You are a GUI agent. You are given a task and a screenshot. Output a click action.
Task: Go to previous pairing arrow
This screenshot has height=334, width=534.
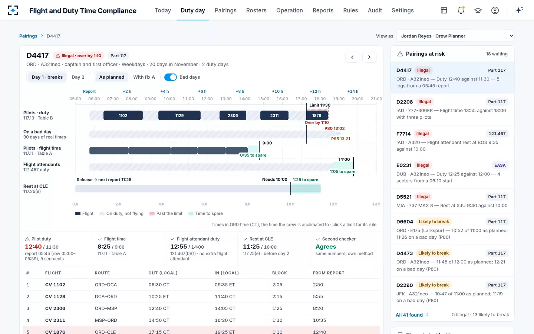click(x=352, y=57)
